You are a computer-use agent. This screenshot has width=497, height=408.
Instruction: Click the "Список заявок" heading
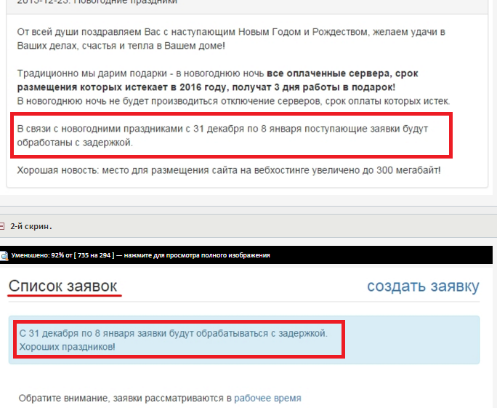62,286
